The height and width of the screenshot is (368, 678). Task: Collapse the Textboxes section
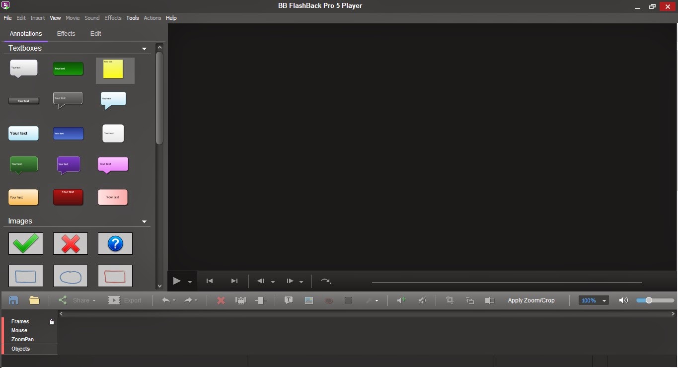145,49
